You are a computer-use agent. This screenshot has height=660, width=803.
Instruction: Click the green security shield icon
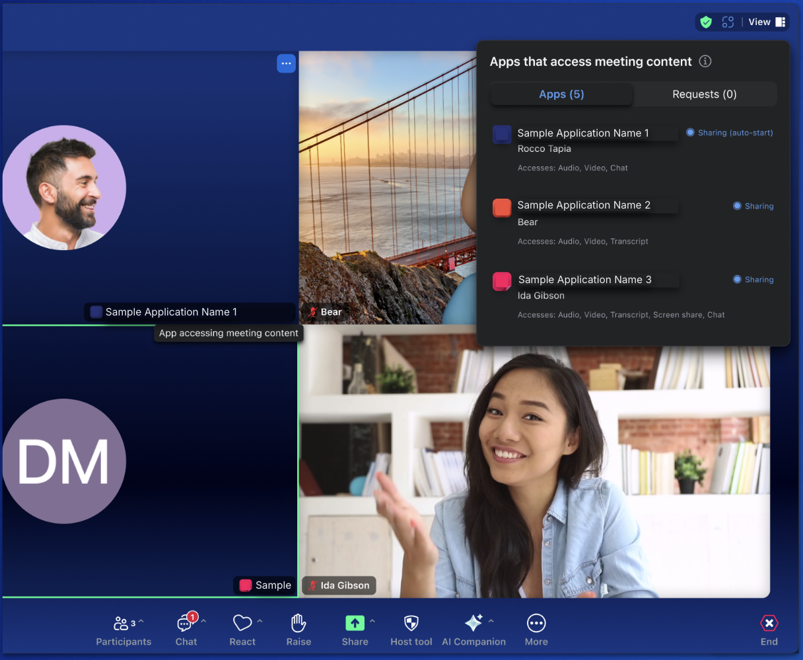pyautogui.click(x=706, y=22)
